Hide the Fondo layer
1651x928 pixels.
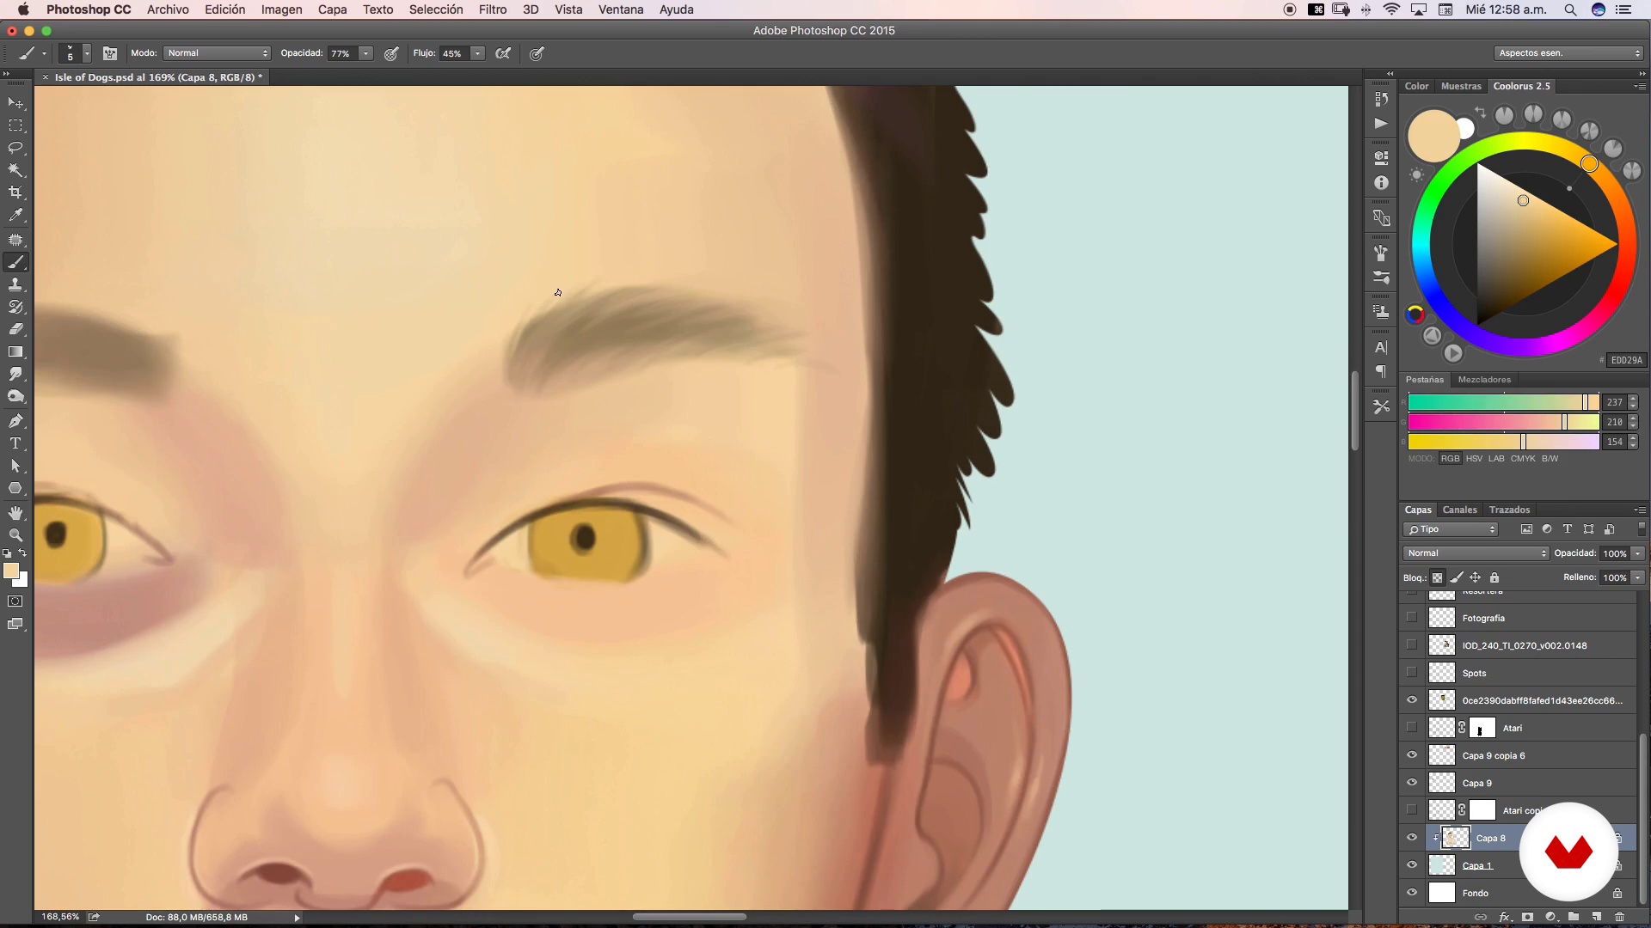pos(1412,893)
